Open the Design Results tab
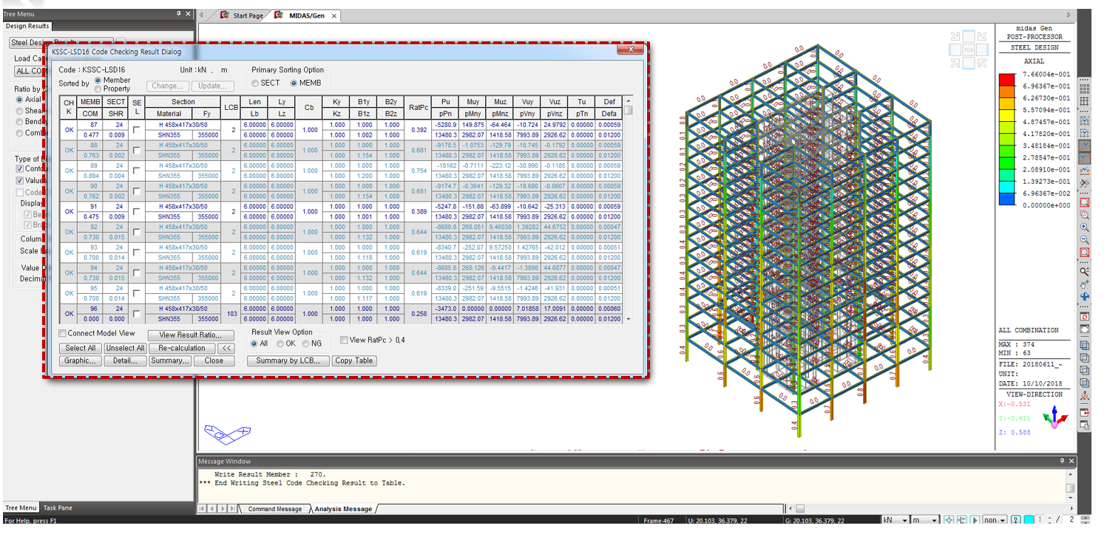The height and width of the screenshot is (534, 1107). click(x=27, y=26)
